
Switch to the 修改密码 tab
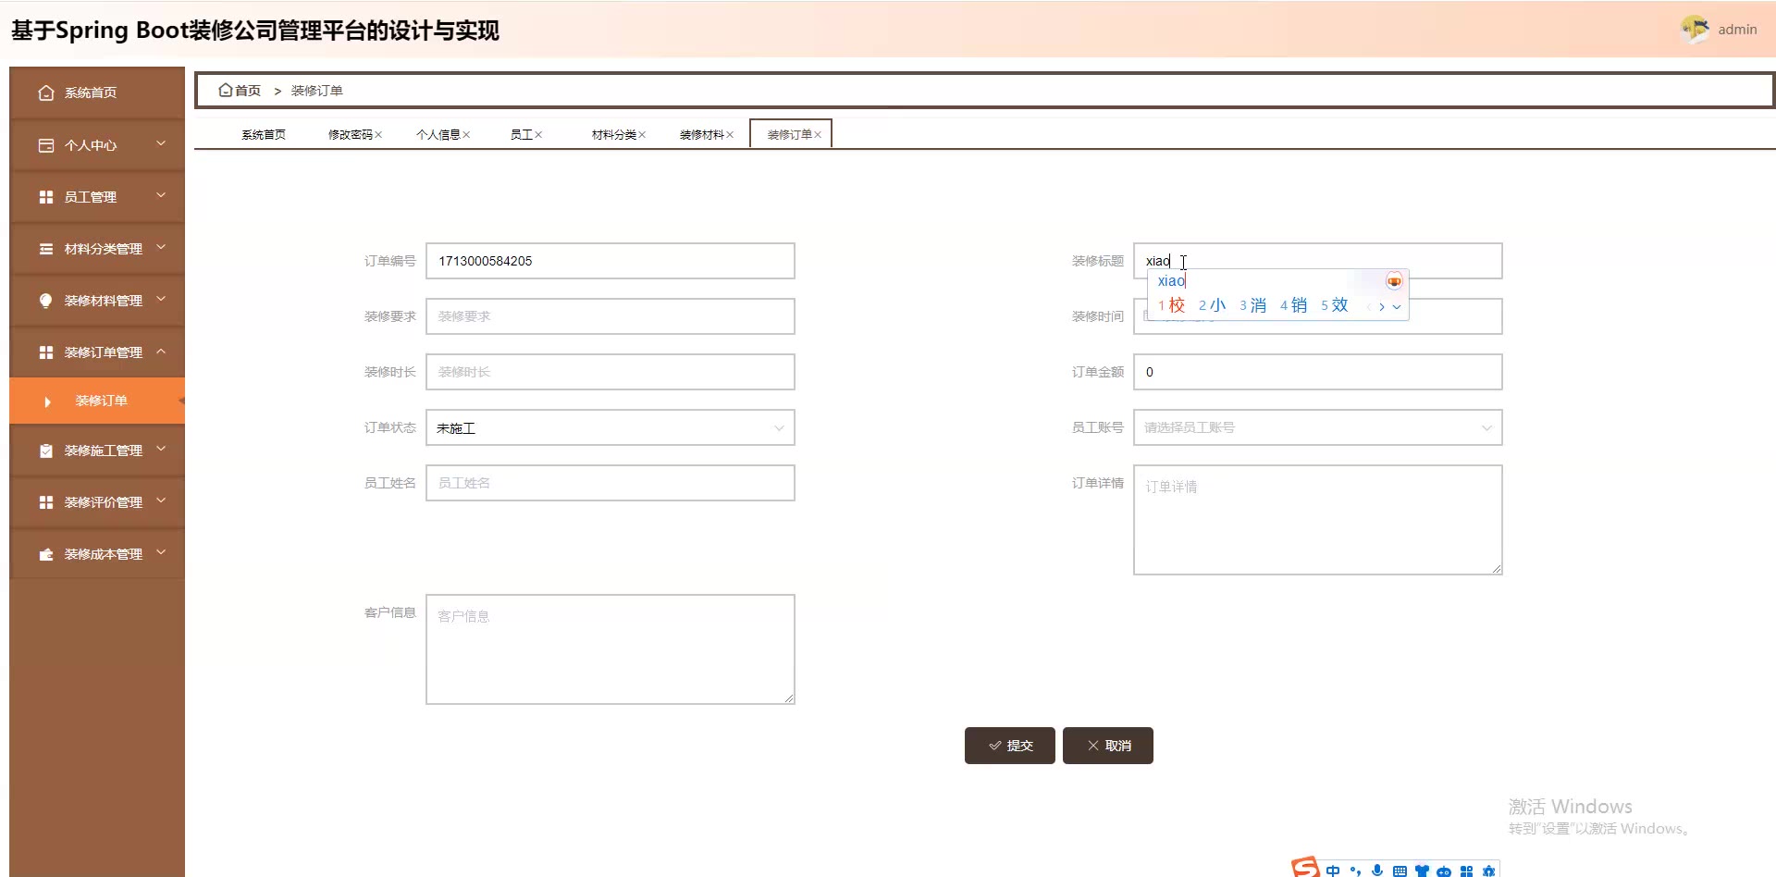click(351, 135)
